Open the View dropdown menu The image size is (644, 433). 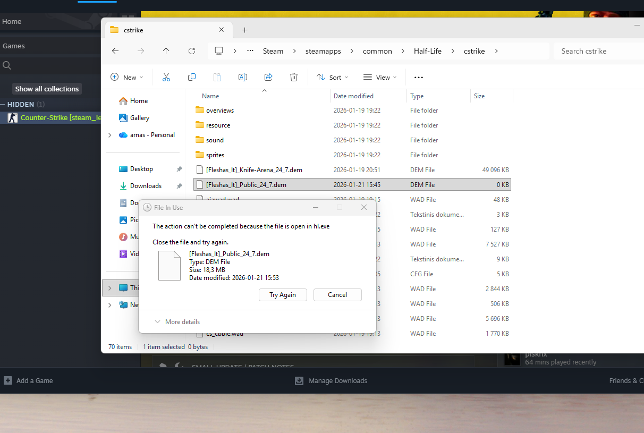(x=380, y=78)
